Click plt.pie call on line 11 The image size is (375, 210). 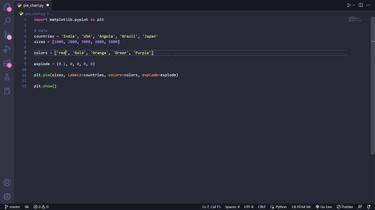42,75
